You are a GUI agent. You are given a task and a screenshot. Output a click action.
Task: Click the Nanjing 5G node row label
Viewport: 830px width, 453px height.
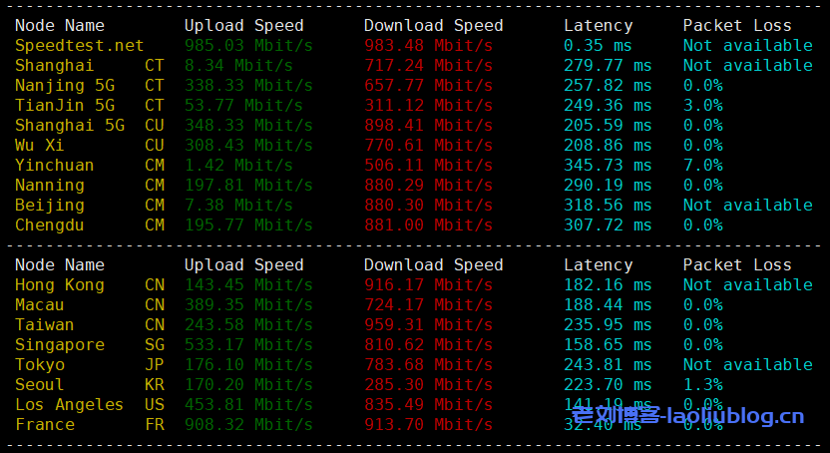click(x=65, y=86)
